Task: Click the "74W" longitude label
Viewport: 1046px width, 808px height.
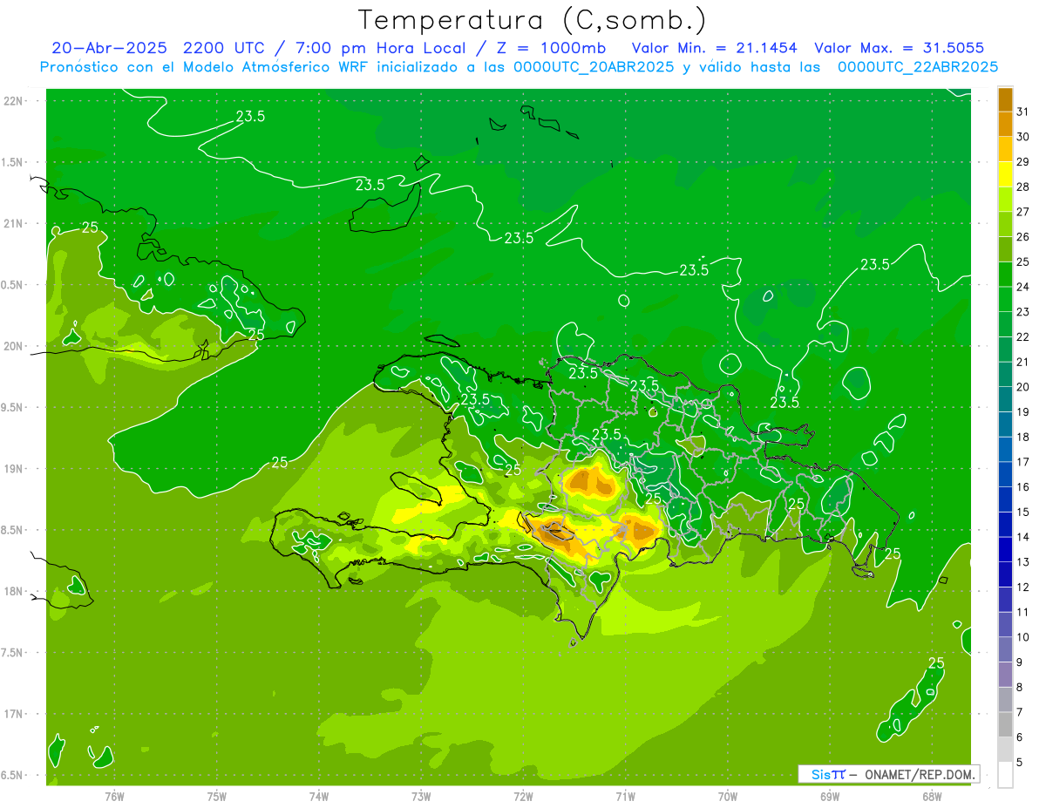Action: [319, 797]
